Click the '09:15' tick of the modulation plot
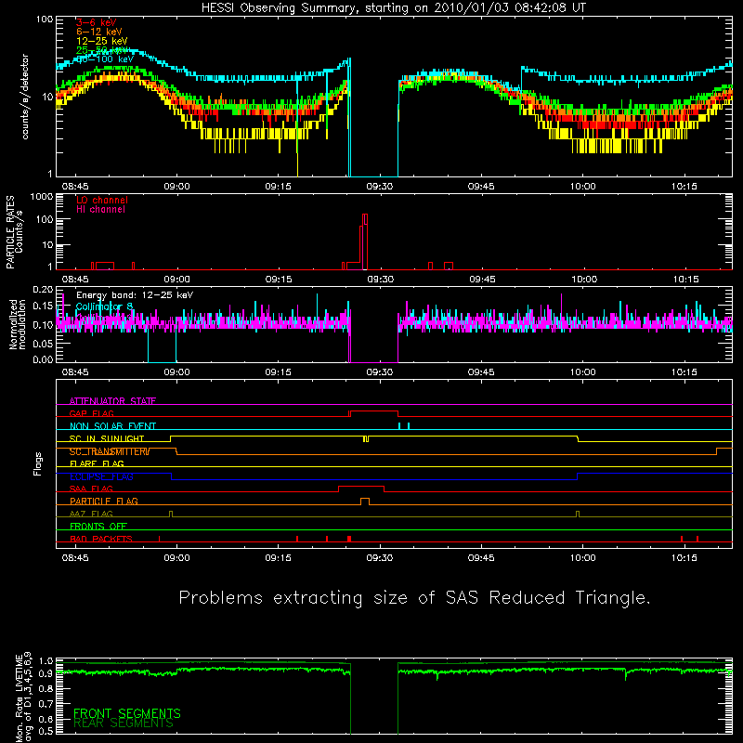 click(278, 372)
